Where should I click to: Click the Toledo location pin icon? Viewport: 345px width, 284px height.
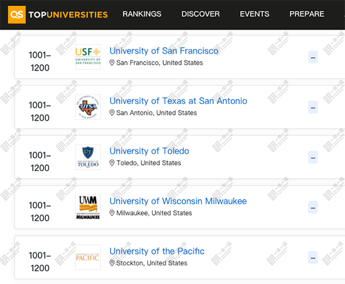[x=112, y=163]
